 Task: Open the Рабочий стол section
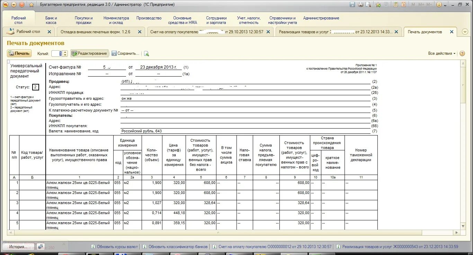pos(19,20)
